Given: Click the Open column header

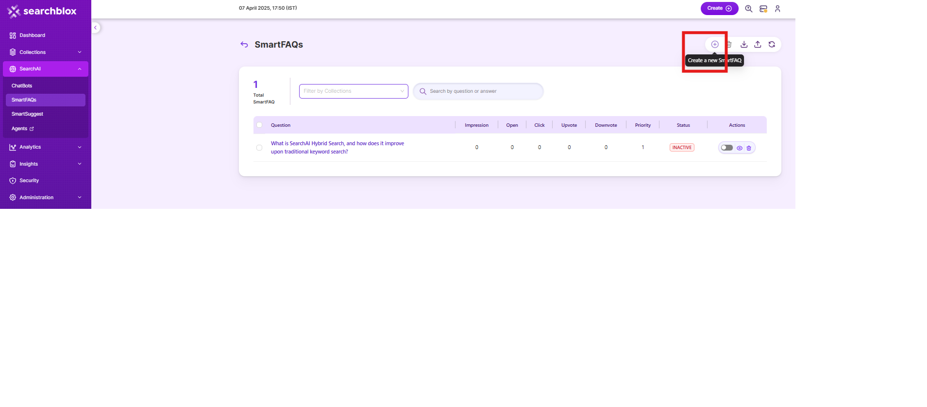Looking at the screenshot, I should point(512,125).
